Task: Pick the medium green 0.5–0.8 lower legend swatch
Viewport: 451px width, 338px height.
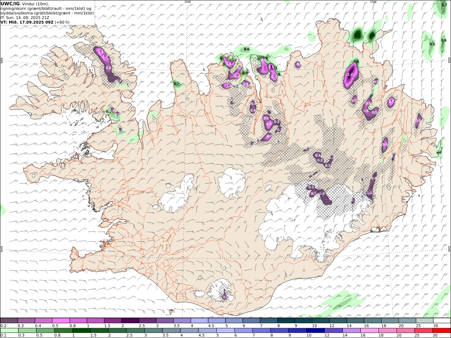Action: pyautogui.click(x=45, y=330)
